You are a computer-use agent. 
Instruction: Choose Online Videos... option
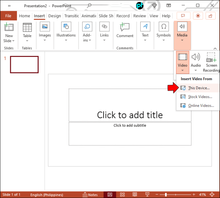(198, 105)
